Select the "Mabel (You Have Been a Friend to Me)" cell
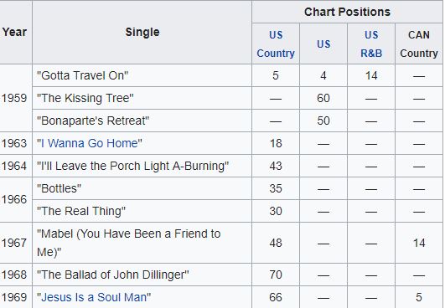The image size is (445, 308). [142, 243]
